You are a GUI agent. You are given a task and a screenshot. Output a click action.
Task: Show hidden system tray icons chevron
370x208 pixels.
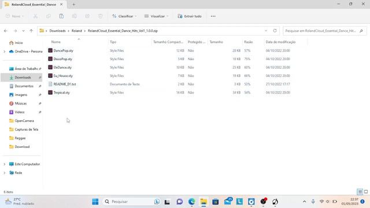tap(305, 202)
